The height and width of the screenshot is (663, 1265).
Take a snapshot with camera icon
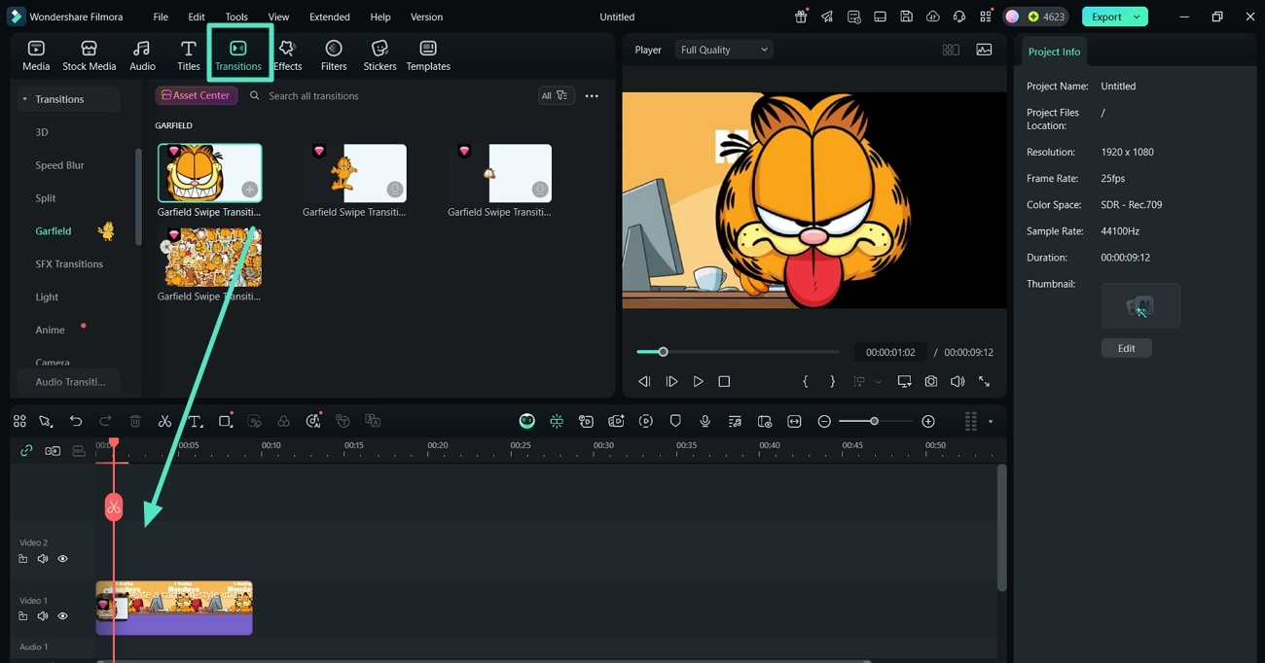pos(931,382)
